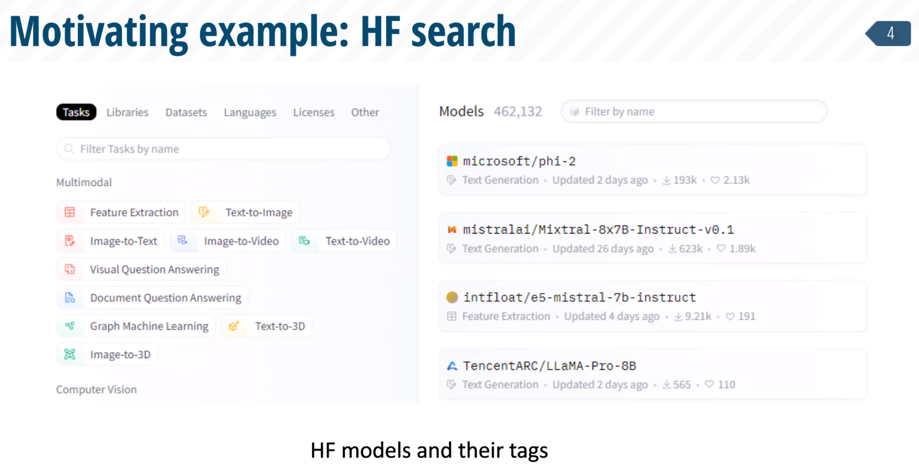Open the Licenses tab
This screenshot has width=919, height=473.
(x=314, y=112)
